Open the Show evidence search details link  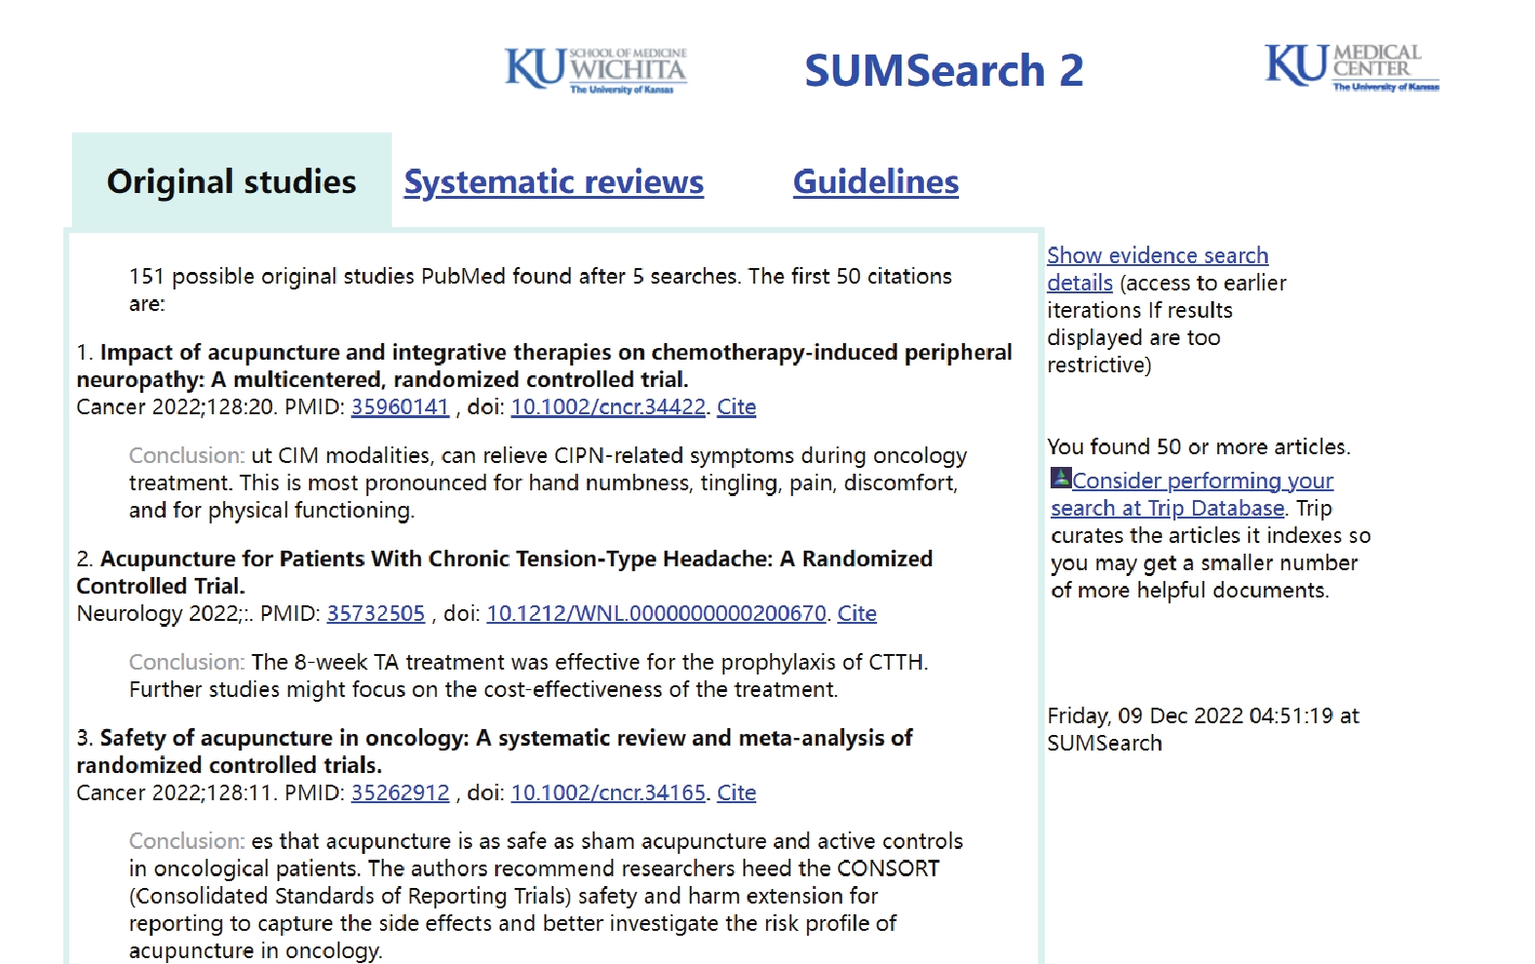pyautogui.click(x=1157, y=269)
